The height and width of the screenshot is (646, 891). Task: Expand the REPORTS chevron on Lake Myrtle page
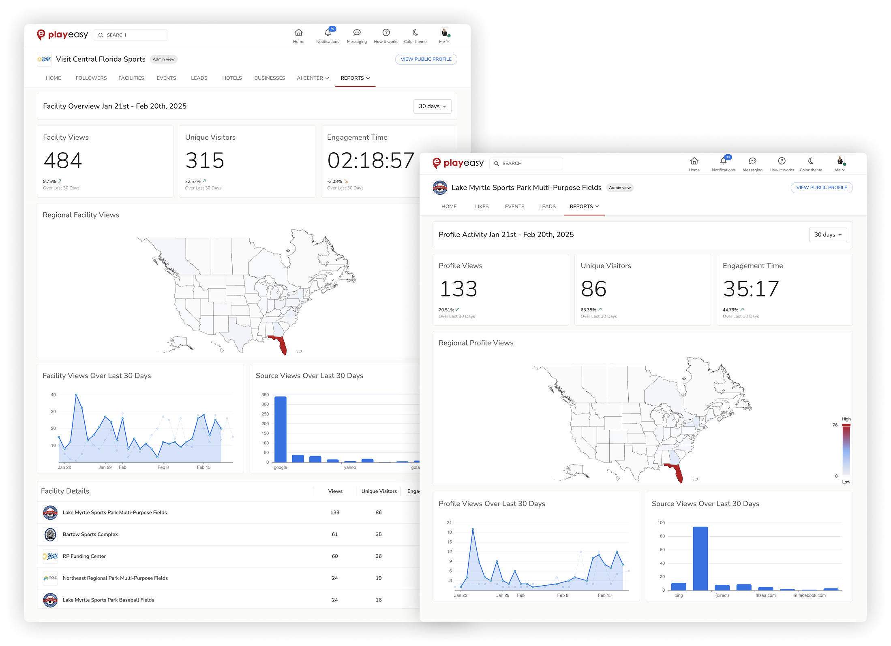pyautogui.click(x=598, y=207)
